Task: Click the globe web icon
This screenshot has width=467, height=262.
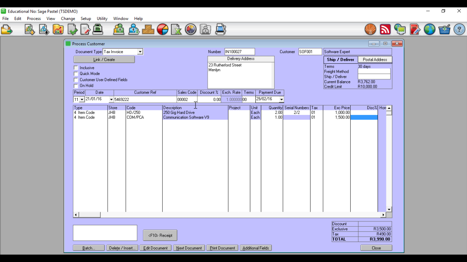Action: (429, 29)
